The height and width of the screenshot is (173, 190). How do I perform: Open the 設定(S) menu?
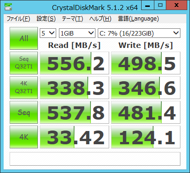coord(46,19)
